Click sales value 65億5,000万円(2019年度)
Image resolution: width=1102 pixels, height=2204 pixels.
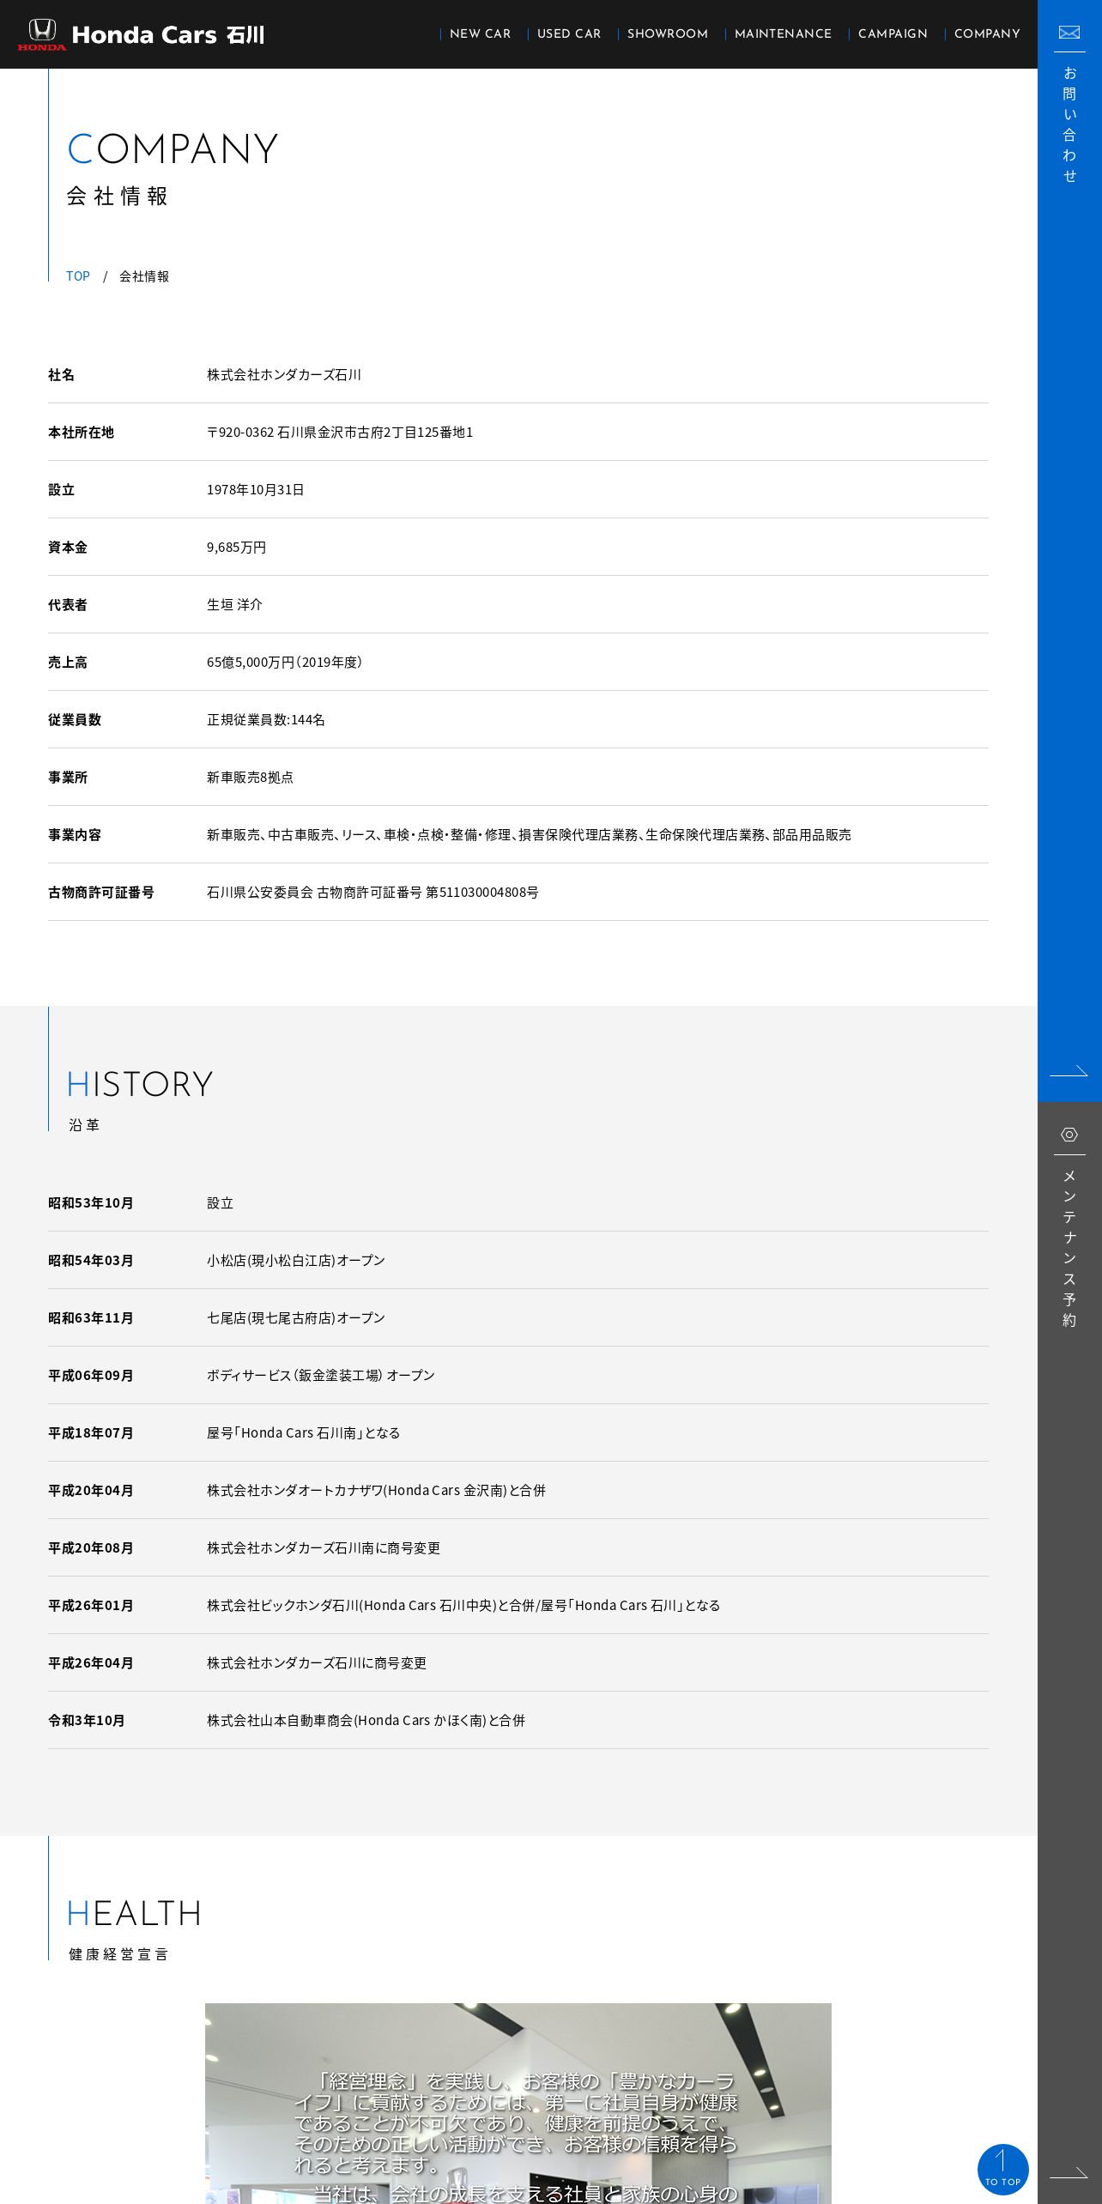pyautogui.click(x=285, y=663)
